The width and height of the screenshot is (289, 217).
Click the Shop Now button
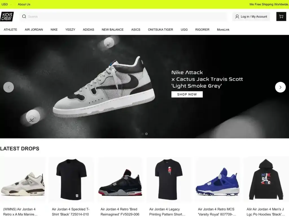[187, 94]
